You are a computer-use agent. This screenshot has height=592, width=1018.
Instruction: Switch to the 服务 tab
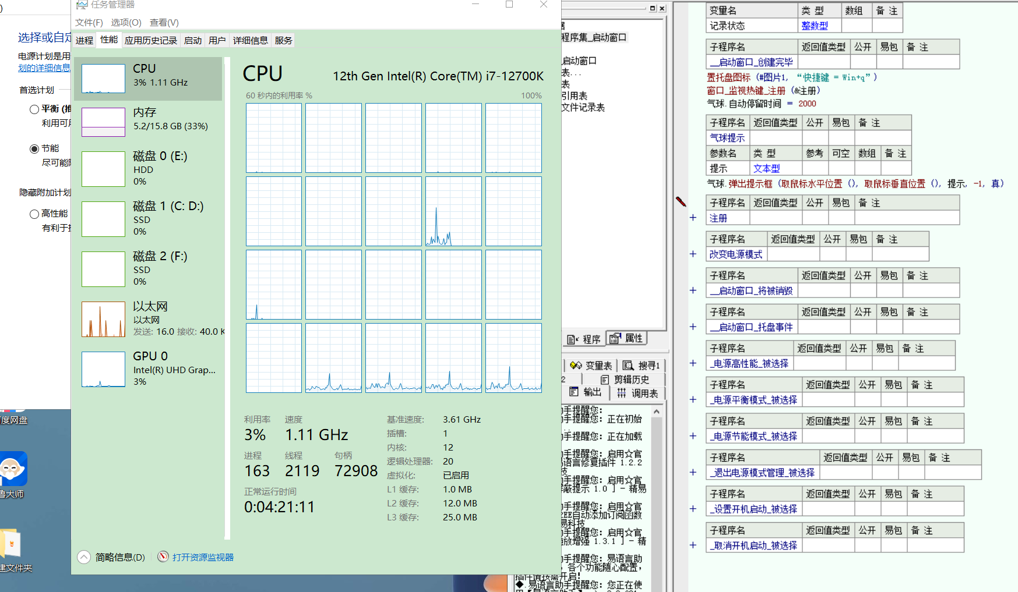click(x=284, y=40)
